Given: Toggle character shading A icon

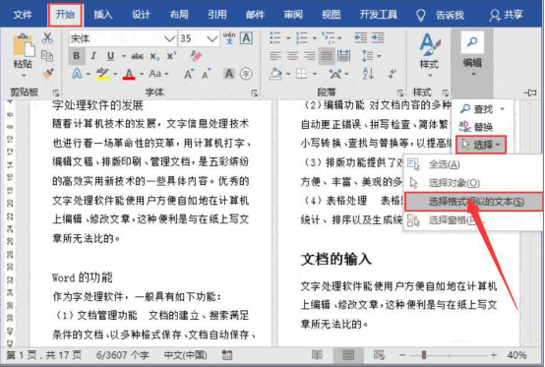Looking at the screenshot, I should (229, 74).
